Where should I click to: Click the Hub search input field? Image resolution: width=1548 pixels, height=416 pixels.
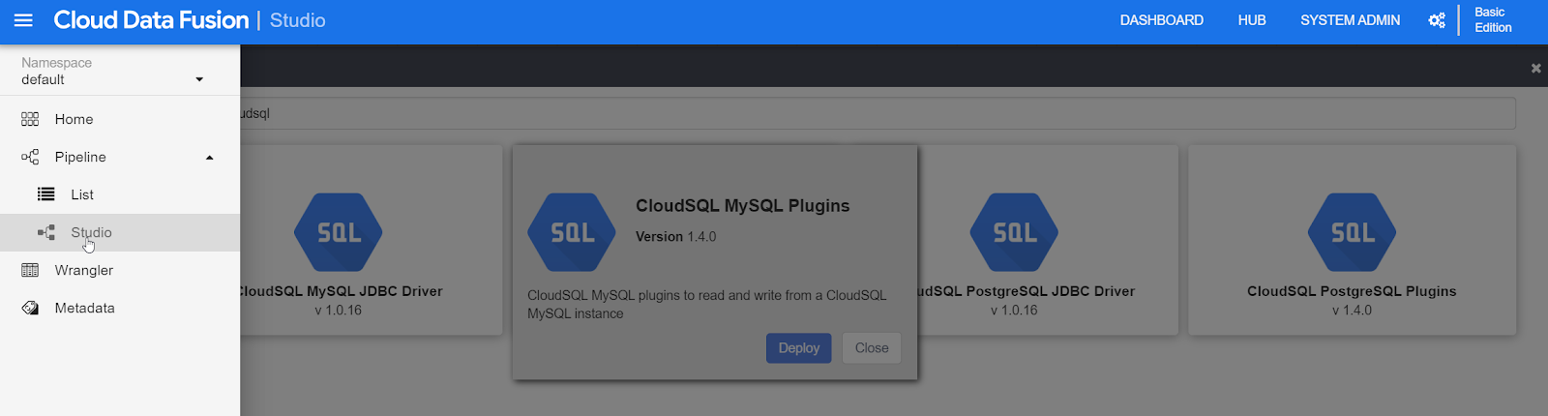[877, 113]
